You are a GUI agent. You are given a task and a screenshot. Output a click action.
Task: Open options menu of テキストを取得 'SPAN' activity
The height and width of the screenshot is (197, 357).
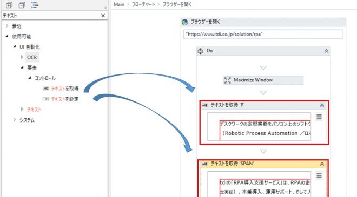[x=319, y=175]
